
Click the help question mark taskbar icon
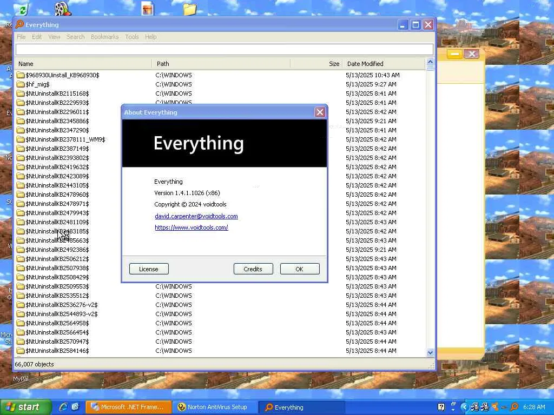coord(441,407)
